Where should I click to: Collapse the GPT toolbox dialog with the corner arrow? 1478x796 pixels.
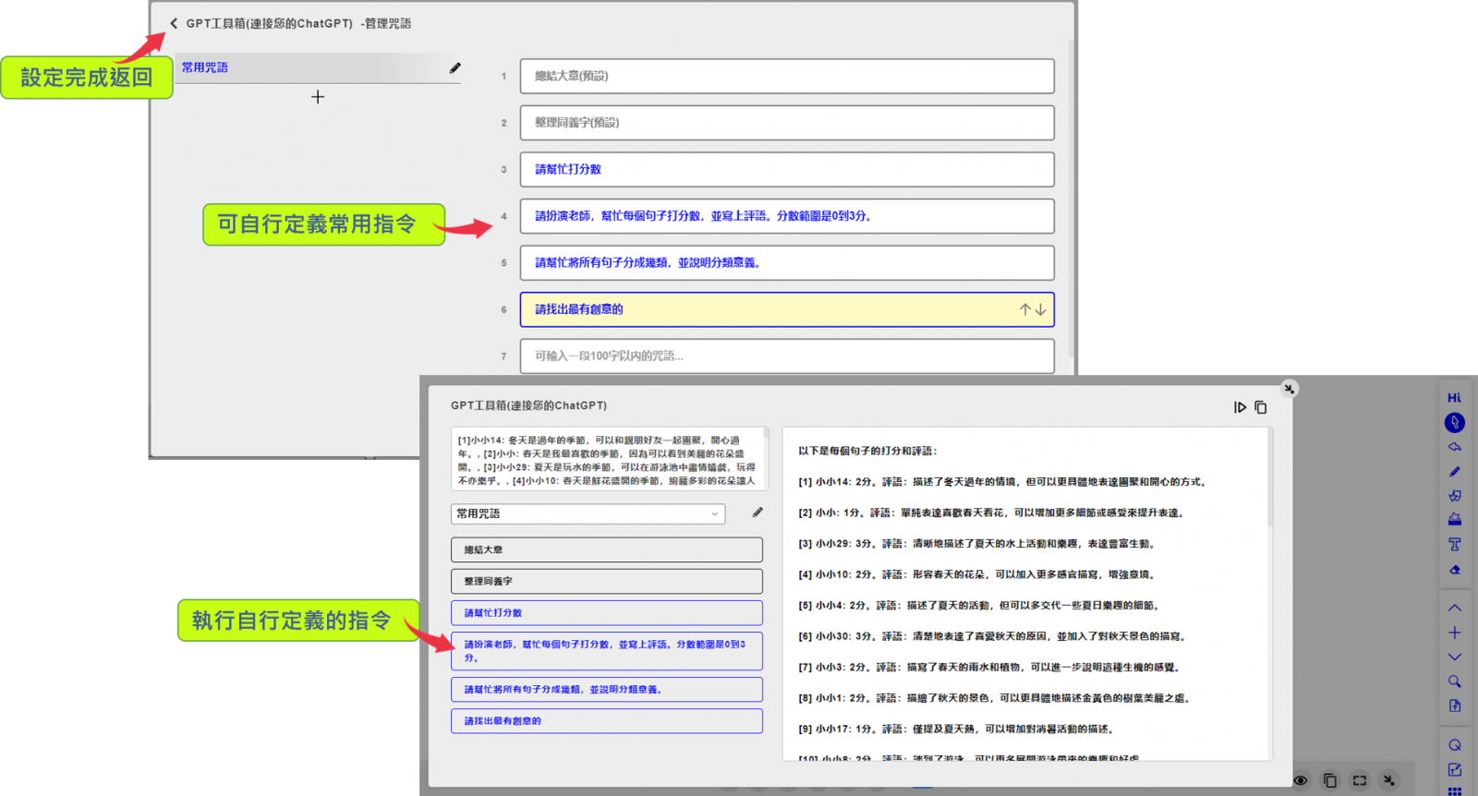[x=1290, y=389]
